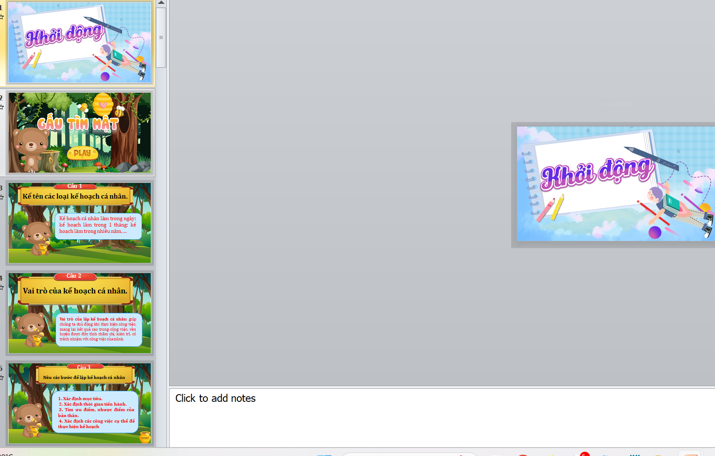
Task: Select the Khởi động title on main slide
Action: click(597, 173)
